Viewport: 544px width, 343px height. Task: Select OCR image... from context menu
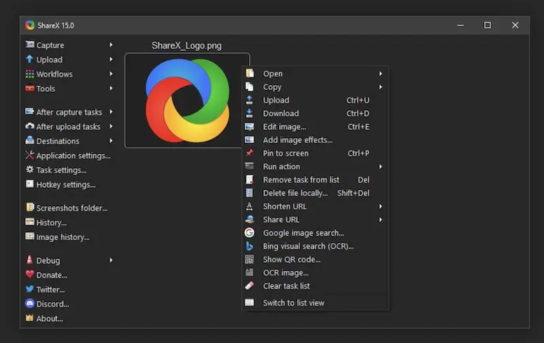point(315,273)
